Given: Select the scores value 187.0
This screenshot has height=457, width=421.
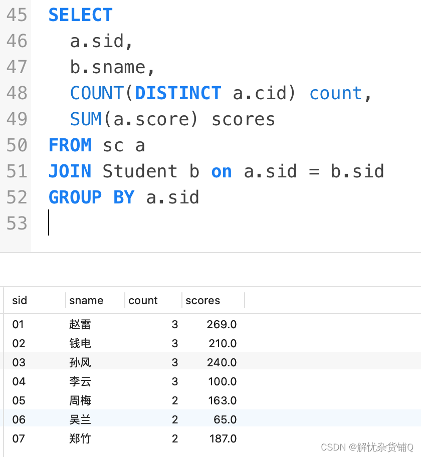Looking at the screenshot, I should pos(223,438).
